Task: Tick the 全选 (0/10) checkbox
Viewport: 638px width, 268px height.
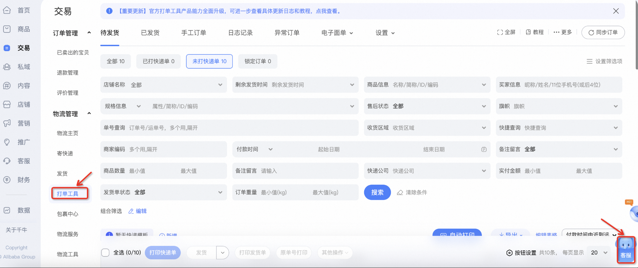Action: tap(105, 253)
